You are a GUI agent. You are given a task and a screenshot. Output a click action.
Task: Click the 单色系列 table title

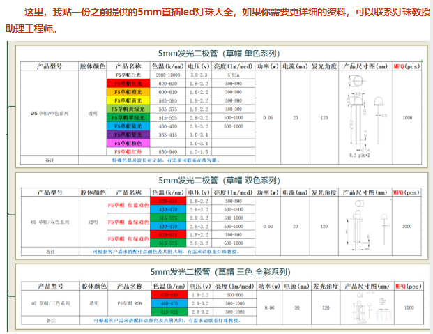point(219,53)
